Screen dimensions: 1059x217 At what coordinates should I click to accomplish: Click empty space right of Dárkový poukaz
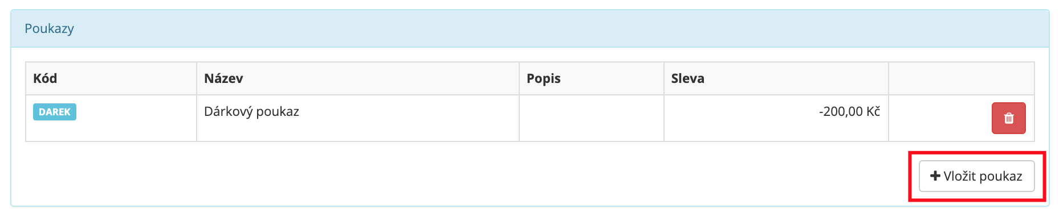click(x=408, y=118)
